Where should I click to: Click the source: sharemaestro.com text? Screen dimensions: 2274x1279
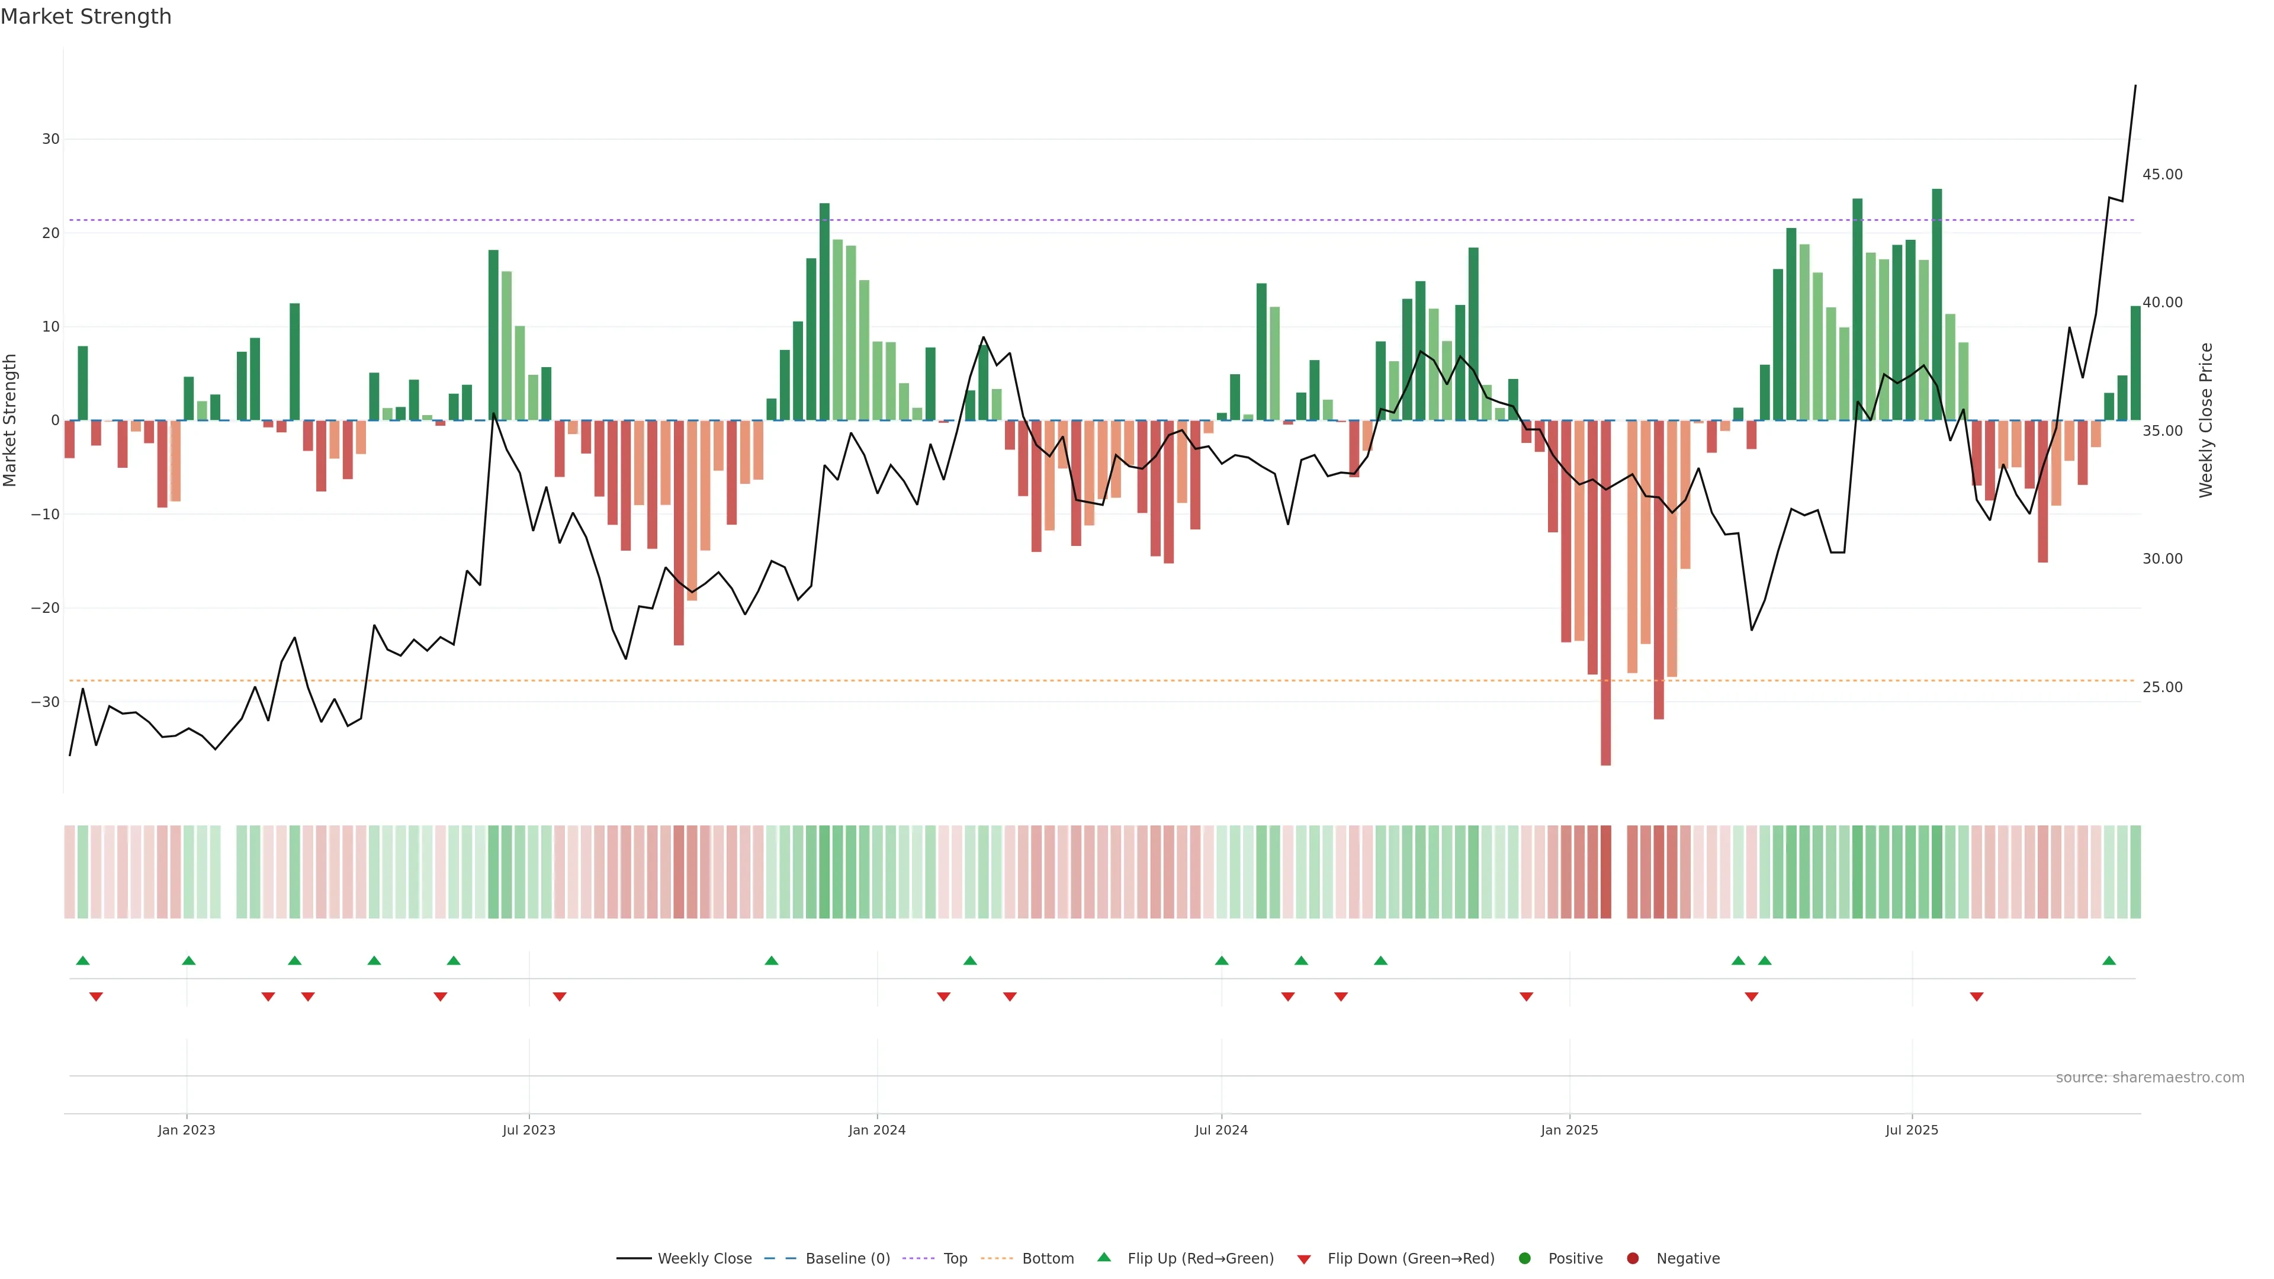pyautogui.click(x=2150, y=1078)
